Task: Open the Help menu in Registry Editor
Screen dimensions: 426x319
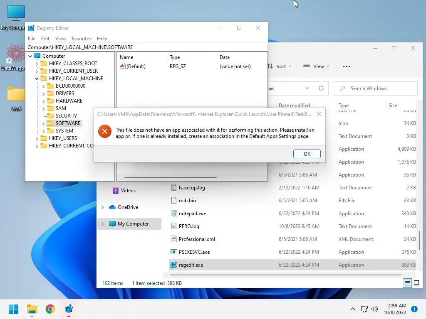Action: (102, 39)
